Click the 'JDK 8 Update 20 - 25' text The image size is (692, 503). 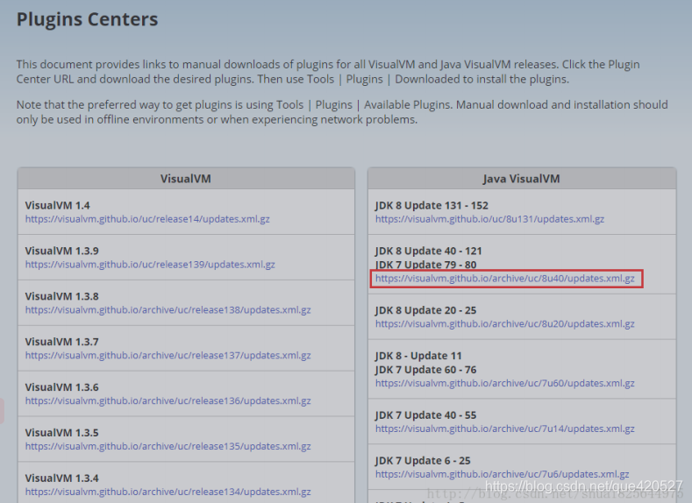426,310
